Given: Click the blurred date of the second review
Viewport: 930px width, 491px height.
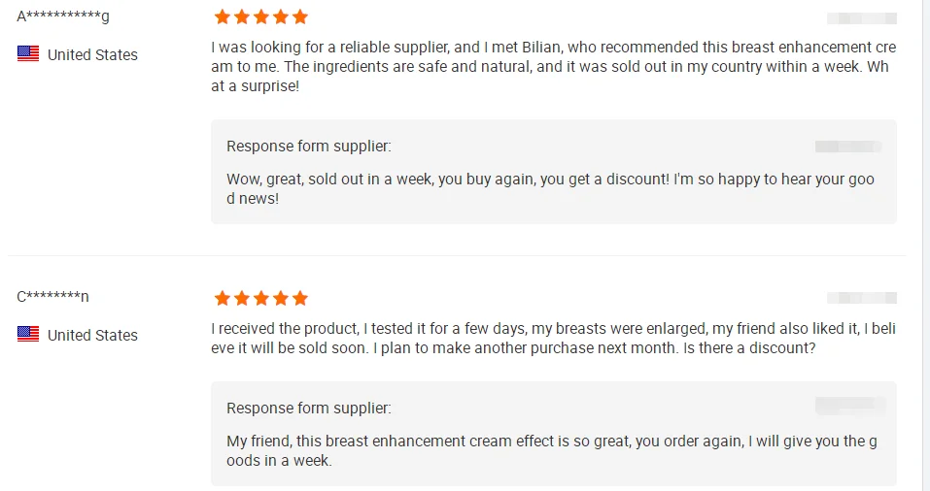Looking at the screenshot, I should (x=861, y=298).
